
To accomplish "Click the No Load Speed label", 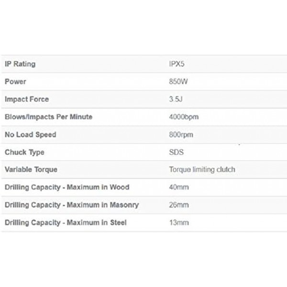I will 30,134.
